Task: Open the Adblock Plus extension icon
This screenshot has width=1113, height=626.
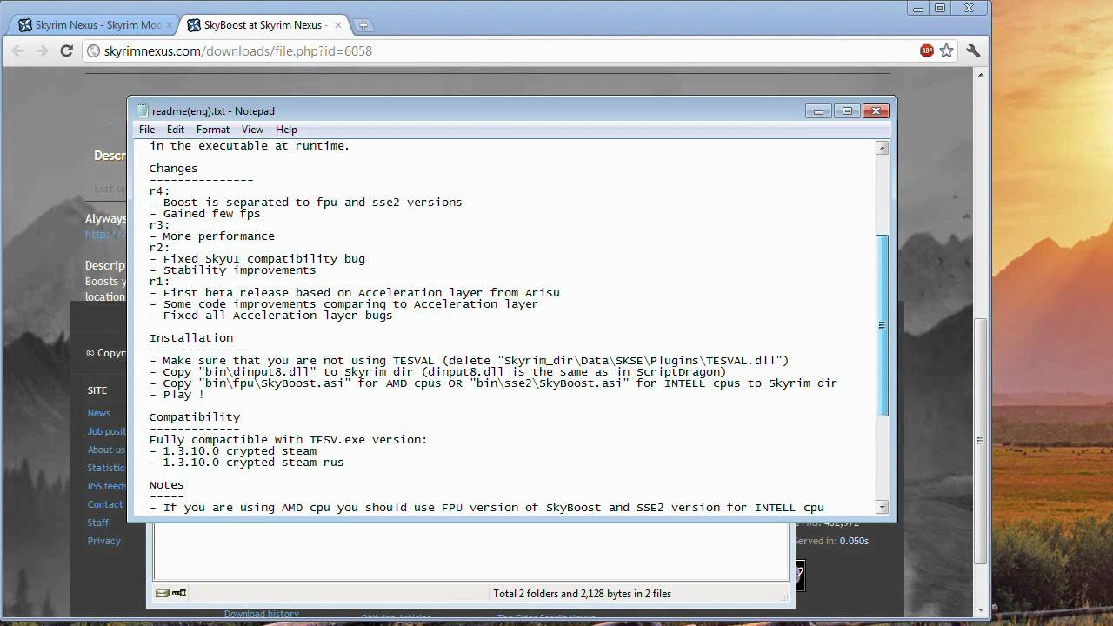Action: 927,51
